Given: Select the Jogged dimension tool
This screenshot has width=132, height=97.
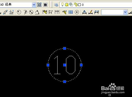Looking at the screenshot, I should click(25, 12).
